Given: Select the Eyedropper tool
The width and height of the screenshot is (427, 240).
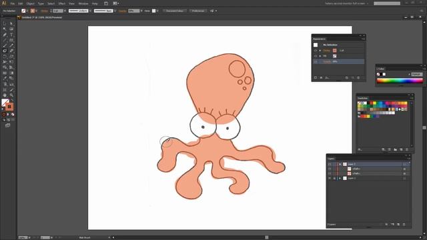Looking at the screenshot, I should point(5,79).
